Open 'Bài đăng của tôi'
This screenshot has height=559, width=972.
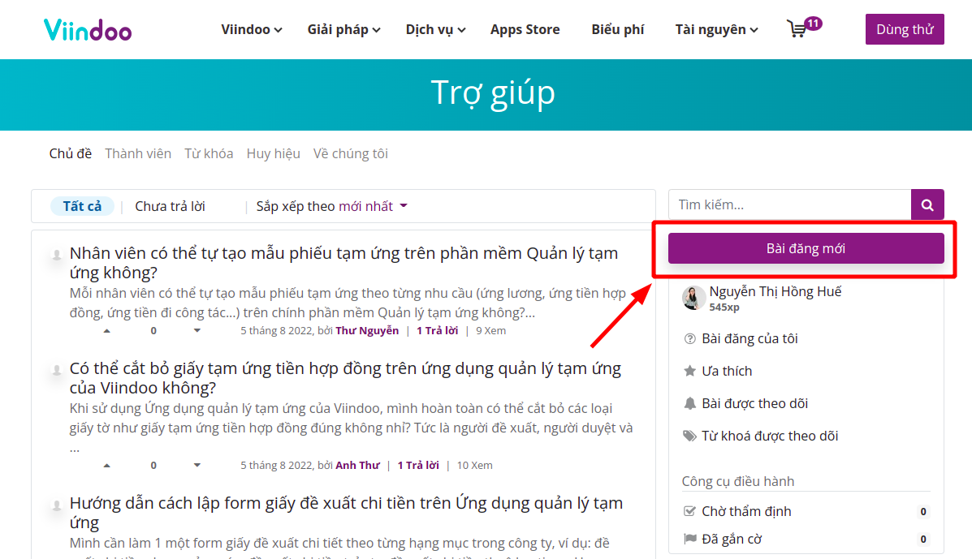[x=750, y=338]
